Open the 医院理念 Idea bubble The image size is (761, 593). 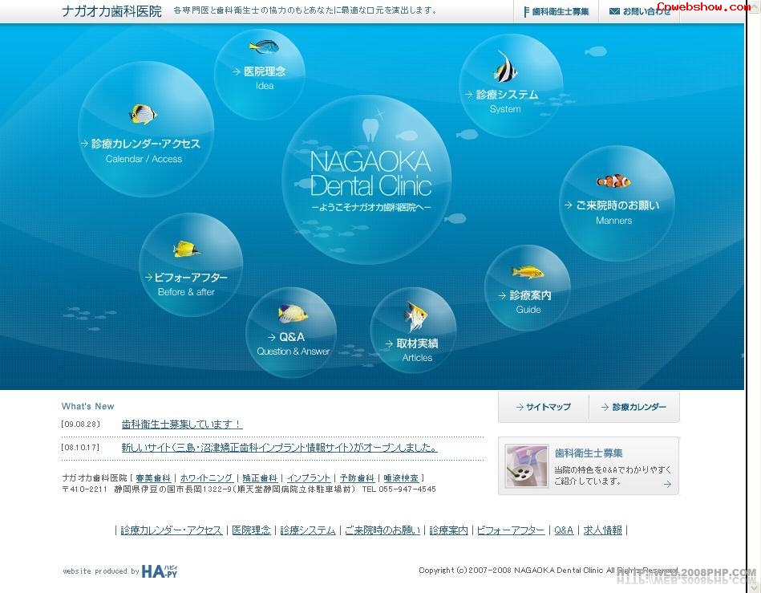pyautogui.click(x=260, y=74)
